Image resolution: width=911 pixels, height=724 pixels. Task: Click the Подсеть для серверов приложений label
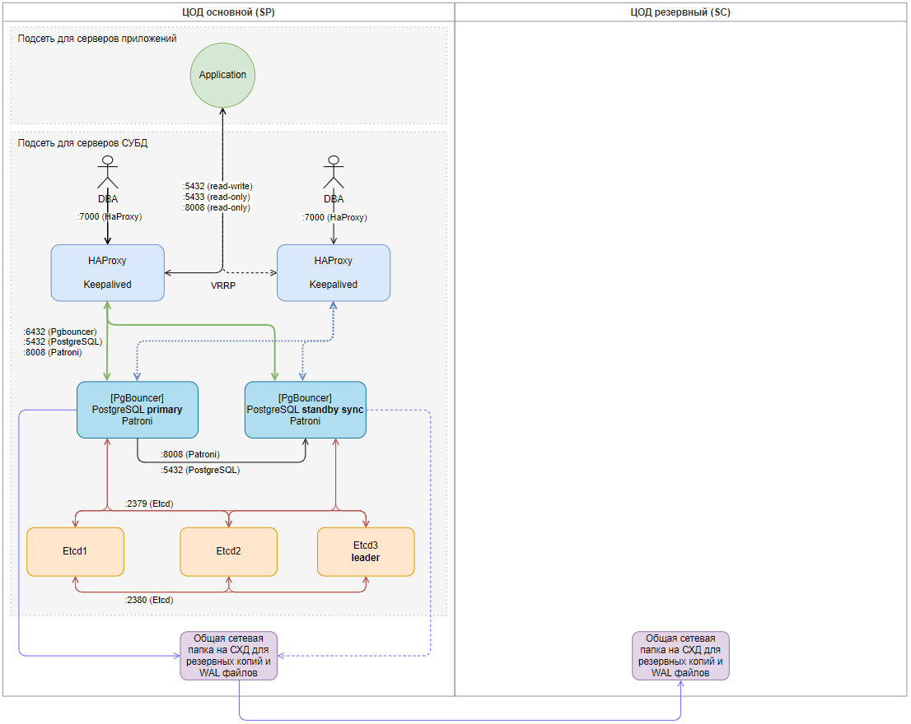[x=97, y=39]
